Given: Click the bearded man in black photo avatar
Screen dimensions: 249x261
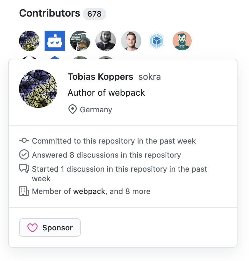Looking at the screenshot, I should 106,41.
